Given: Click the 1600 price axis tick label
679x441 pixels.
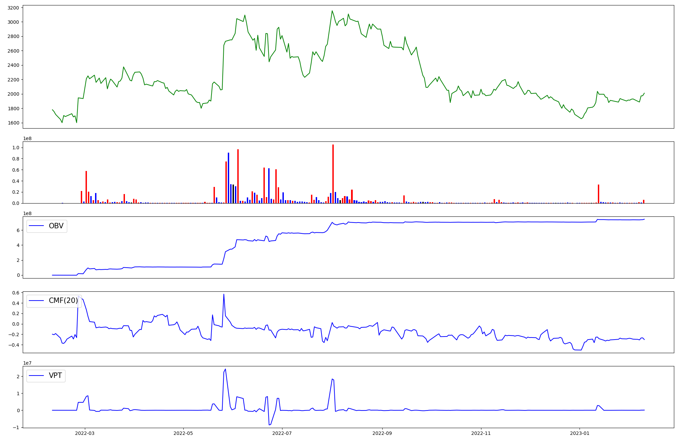Looking at the screenshot, I should coord(14,123).
